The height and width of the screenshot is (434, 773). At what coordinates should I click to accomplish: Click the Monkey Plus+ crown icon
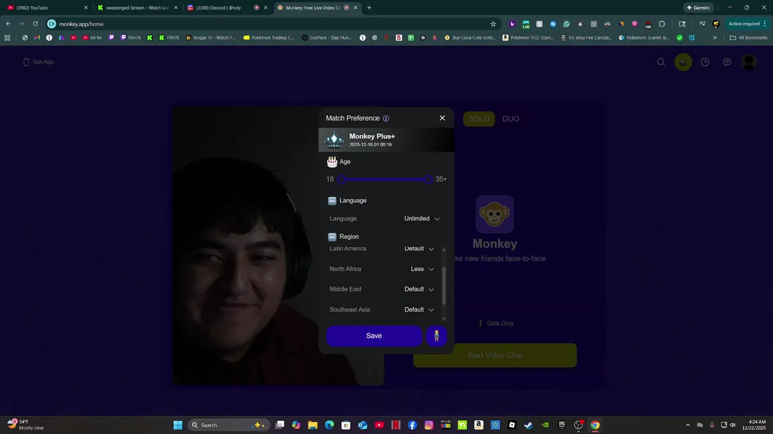coord(334,140)
